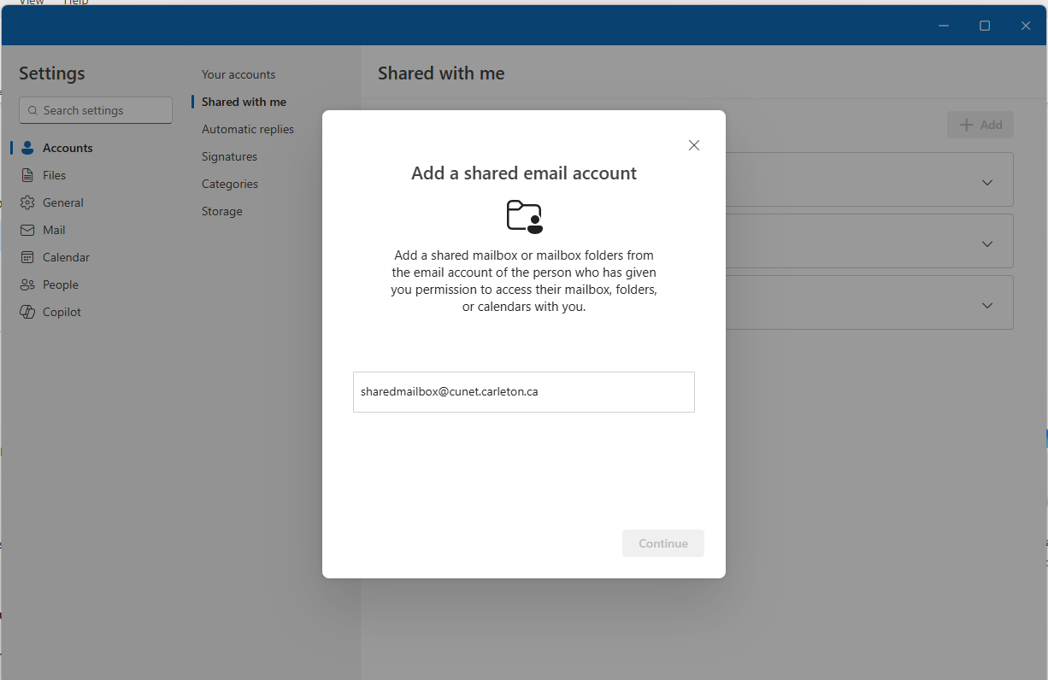Click the magnifier icon in Search settings
1048x680 pixels.
[33, 110]
